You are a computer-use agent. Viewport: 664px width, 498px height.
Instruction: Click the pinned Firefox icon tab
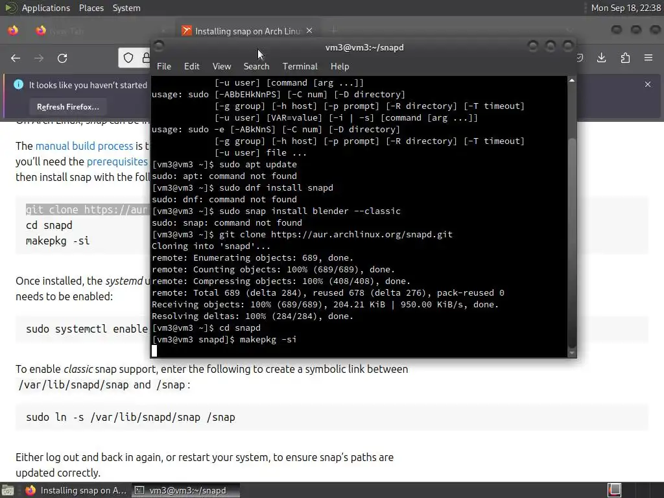click(13, 30)
